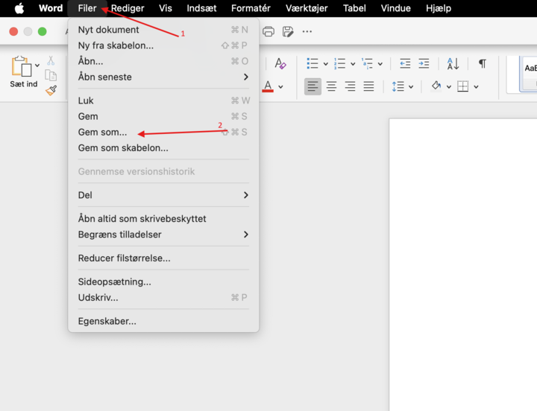This screenshot has width=537, height=411.
Task: Center align the text
Action: click(x=331, y=86)
